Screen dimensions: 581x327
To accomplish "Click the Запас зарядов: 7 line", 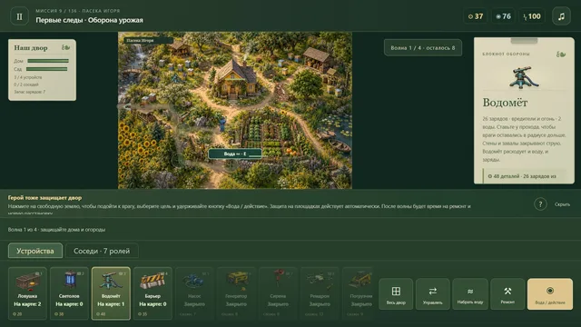I will [x=30, y=92].
